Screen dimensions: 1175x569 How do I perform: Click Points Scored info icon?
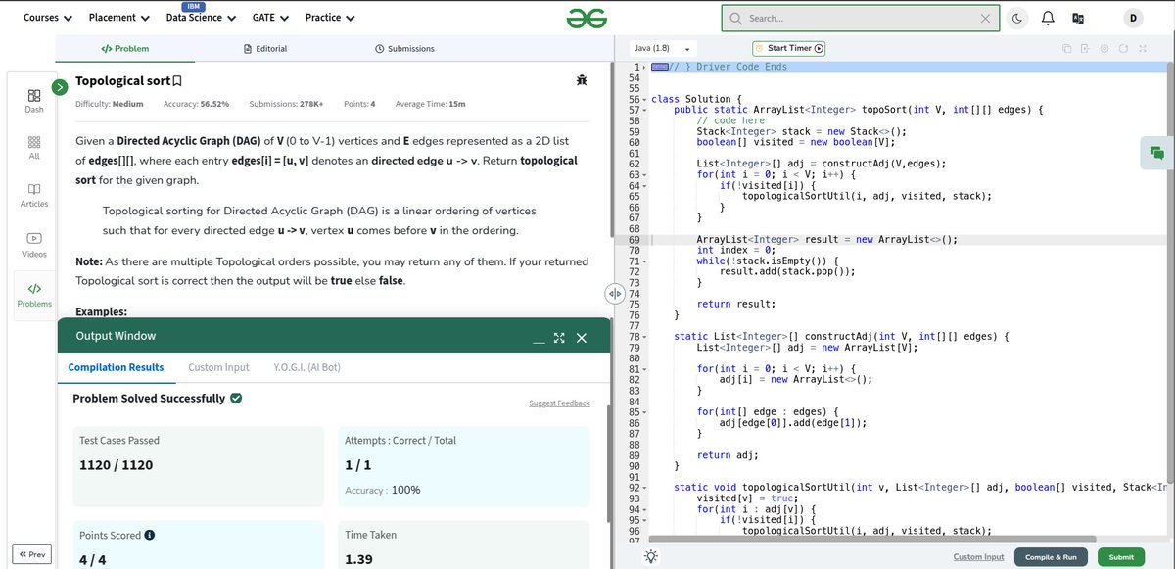[150, 536]
